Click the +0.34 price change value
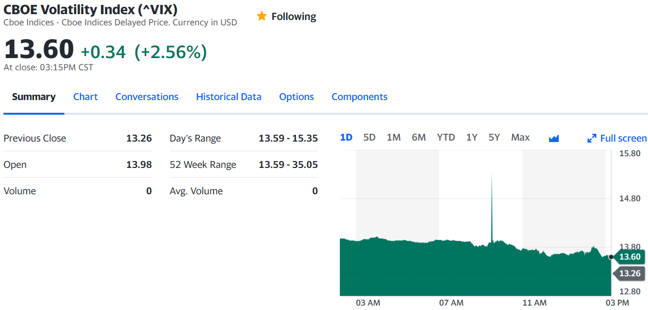The height and width of the screenshot is (310, 648). click(x=103, y=52)
